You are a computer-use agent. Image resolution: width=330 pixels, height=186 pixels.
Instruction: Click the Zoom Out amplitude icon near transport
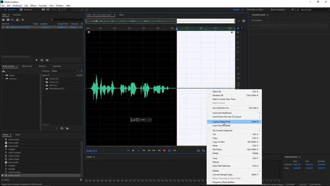coord(204,150)
